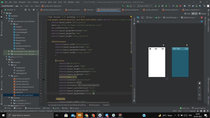Open Windows Store icon in taskbar
This screenshot has width=210, height=118.
click(x=66, y=115)
